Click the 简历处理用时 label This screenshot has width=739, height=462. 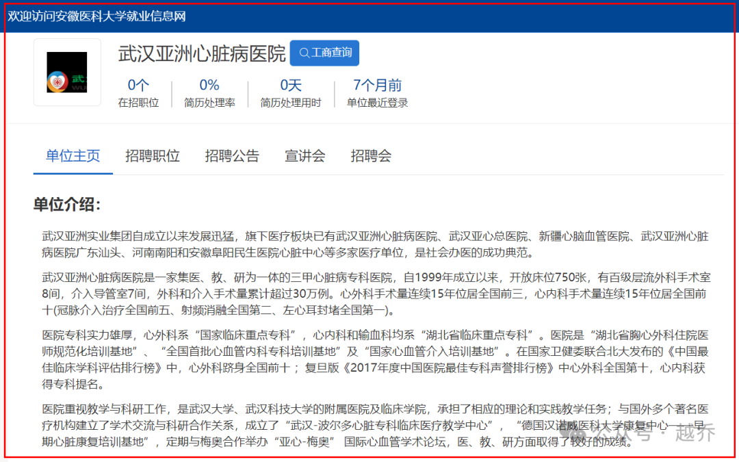(291, 103)
